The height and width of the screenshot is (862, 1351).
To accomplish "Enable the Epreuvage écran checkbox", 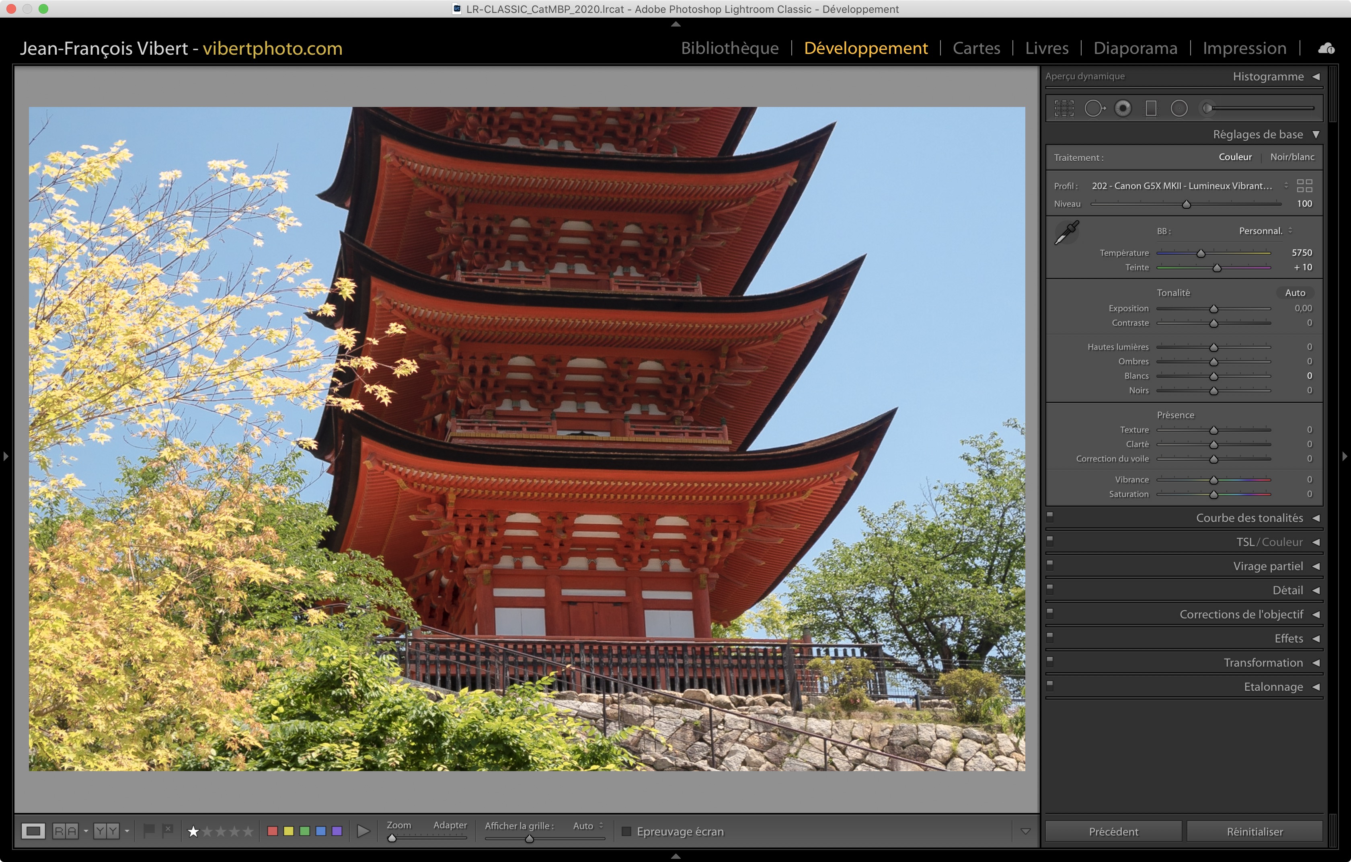I will click(x=627, y=831).
